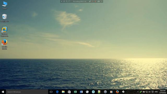Select the Recycle Bin desktop icon
The image size is (167, 94).
(x=4, y=18)
